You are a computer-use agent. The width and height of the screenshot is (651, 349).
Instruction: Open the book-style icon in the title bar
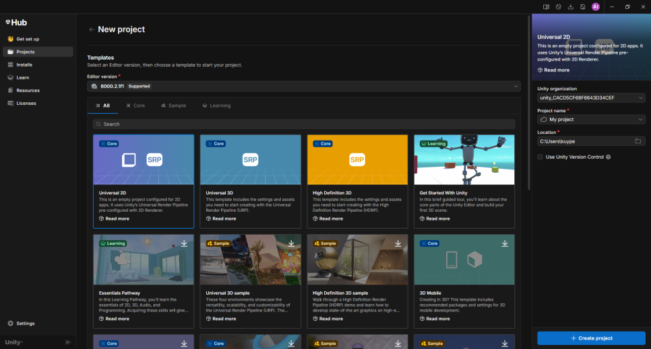tap(546, 7)
